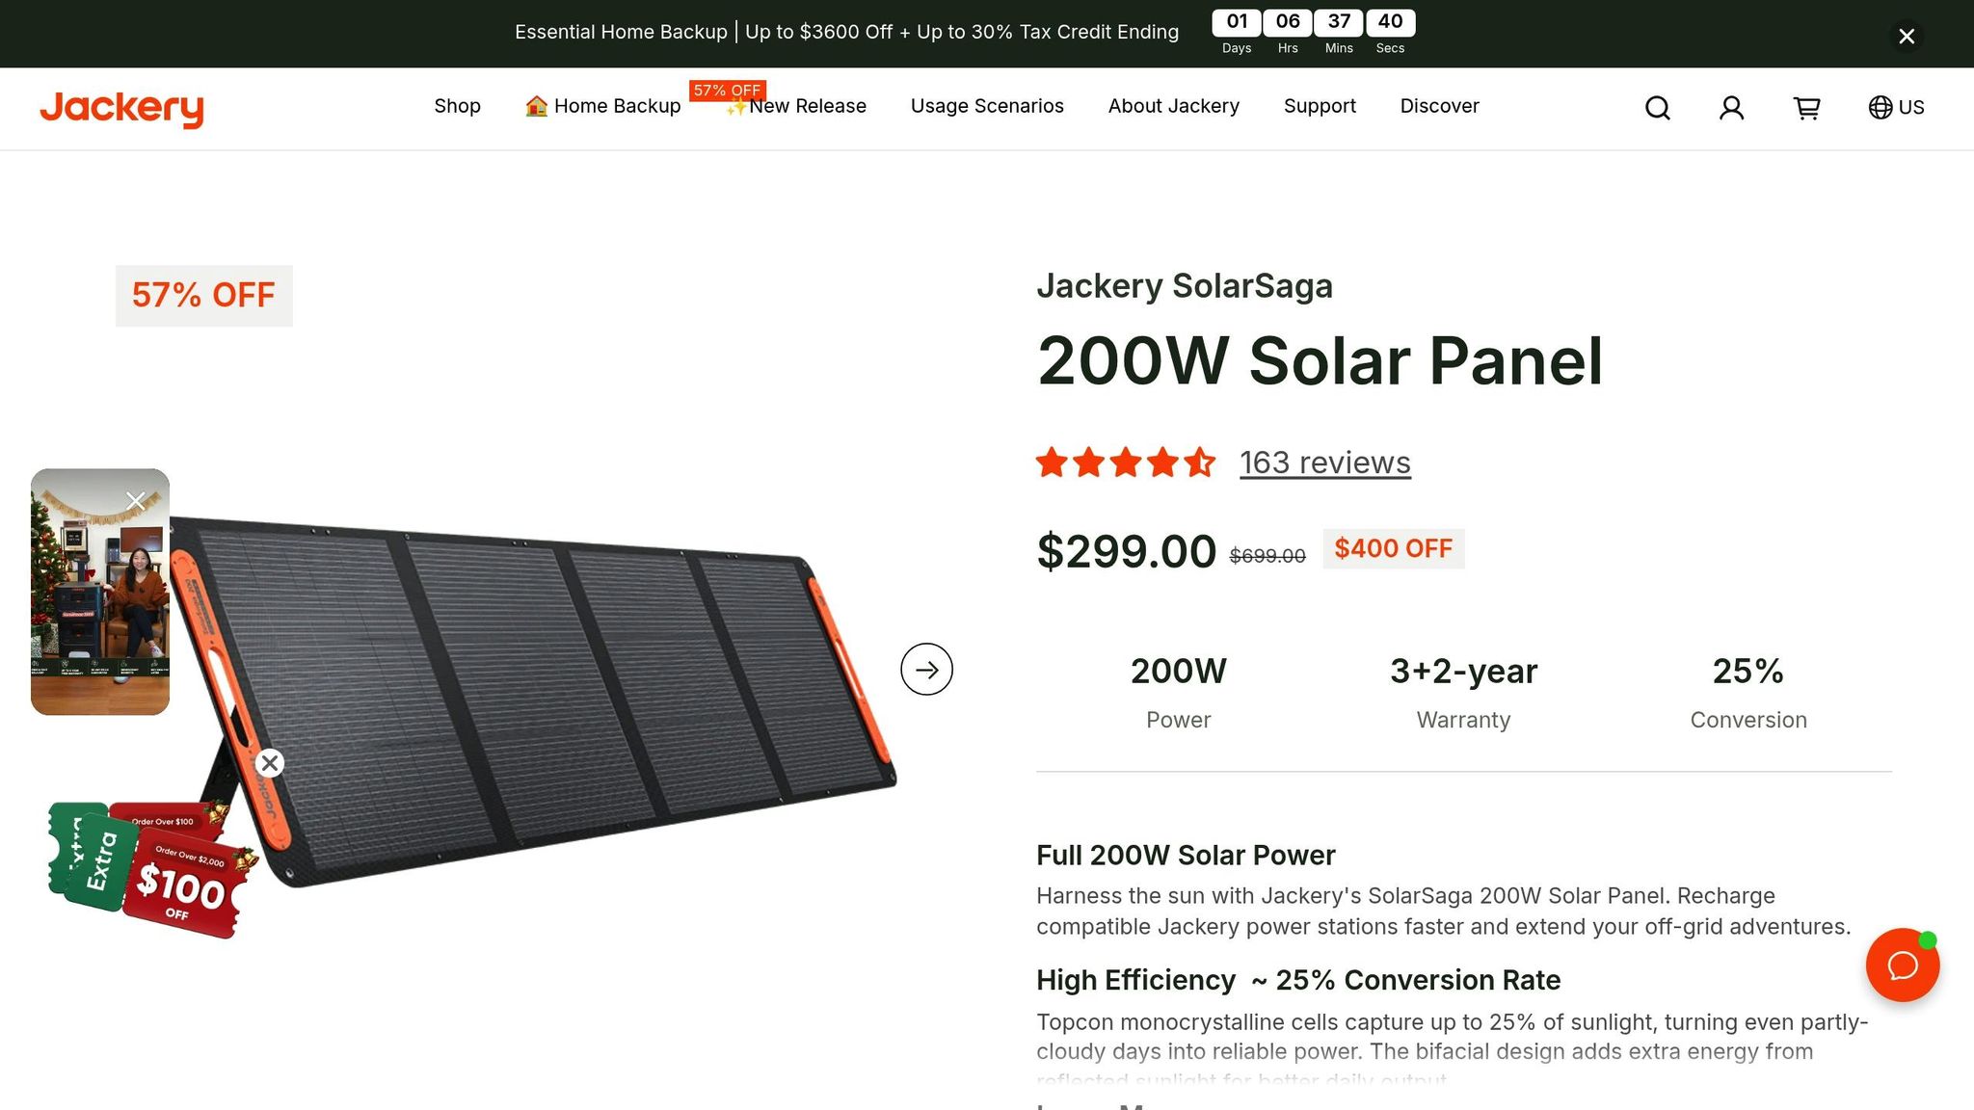Expand the Usage Scenarios dropdown

[x=987, y=107]
